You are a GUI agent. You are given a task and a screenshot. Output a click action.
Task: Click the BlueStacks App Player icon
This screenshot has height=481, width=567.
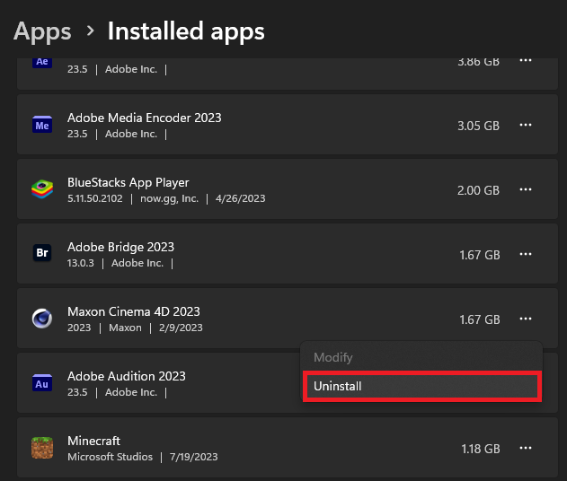(41, 190)
